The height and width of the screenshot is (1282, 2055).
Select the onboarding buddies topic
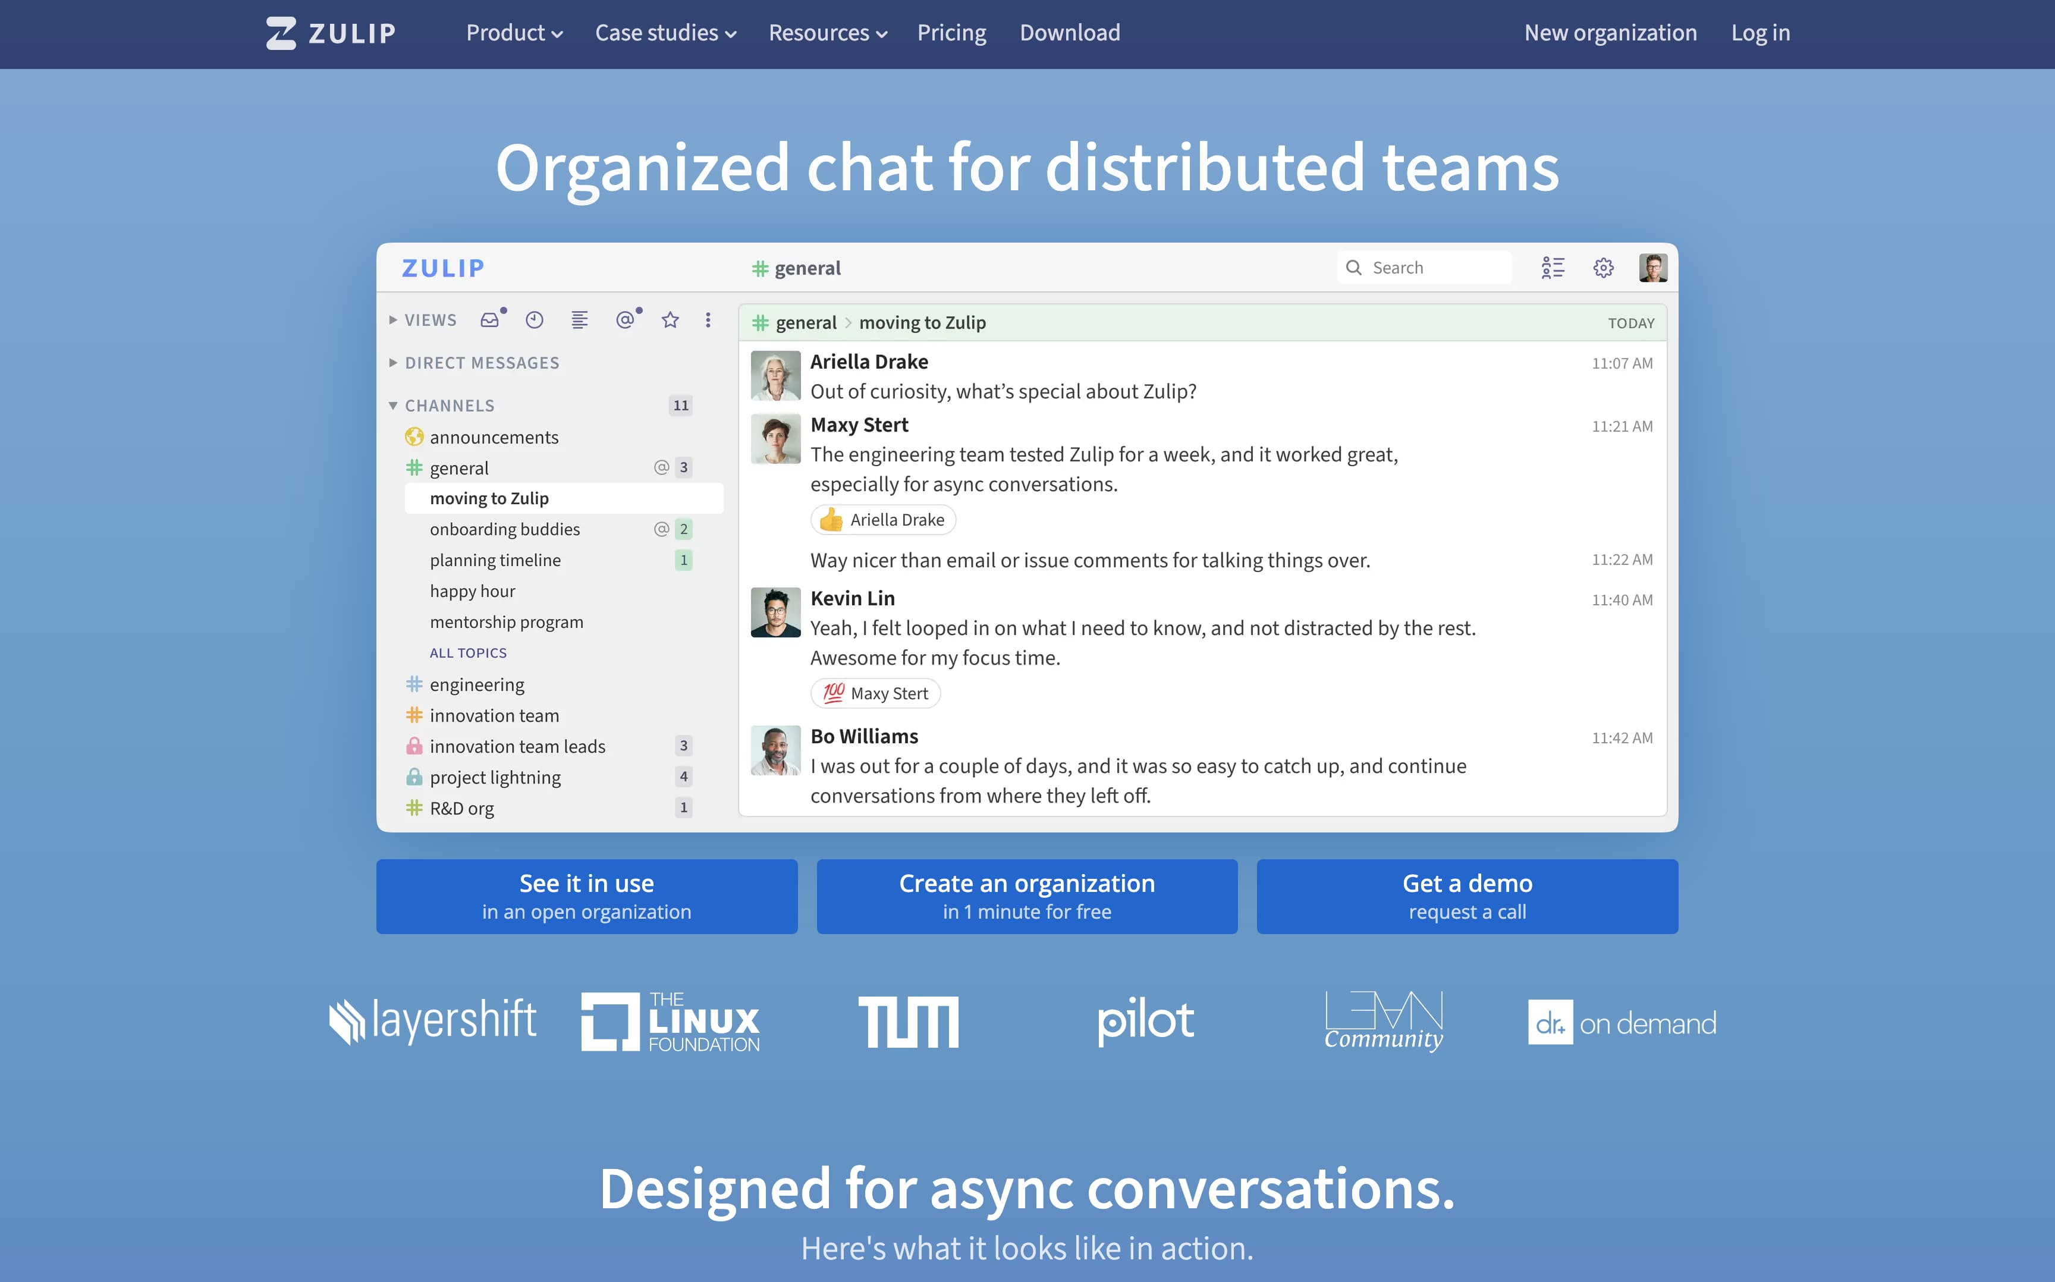click(x=504, y=529)
